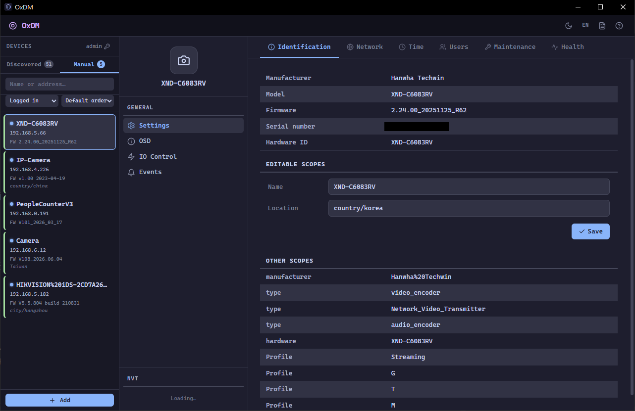Click the Manual count badge 5
Viewport: 635px width, 411px height.
tap(101, 64)
